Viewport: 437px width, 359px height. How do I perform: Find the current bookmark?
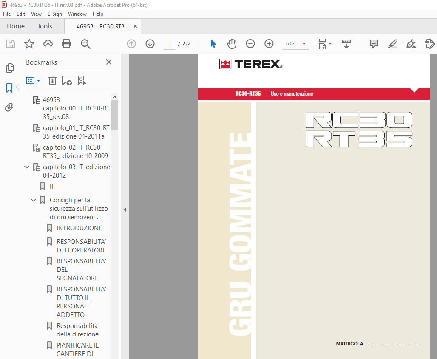[82, 80]
